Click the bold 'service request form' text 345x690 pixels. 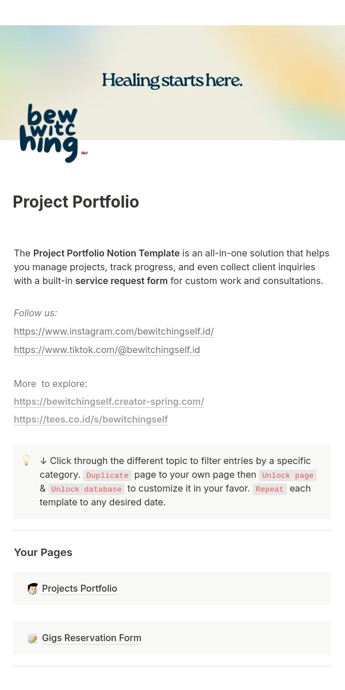121,281
